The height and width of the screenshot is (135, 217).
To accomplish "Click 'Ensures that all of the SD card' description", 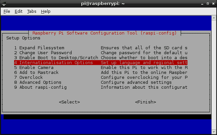I will [x=144, y=48].
